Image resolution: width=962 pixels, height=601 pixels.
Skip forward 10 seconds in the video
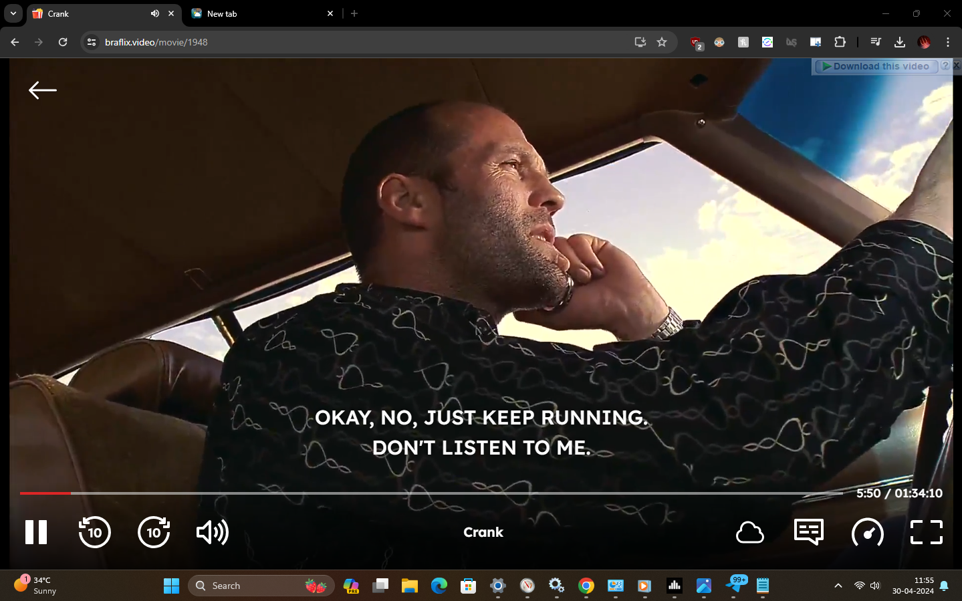154,532
